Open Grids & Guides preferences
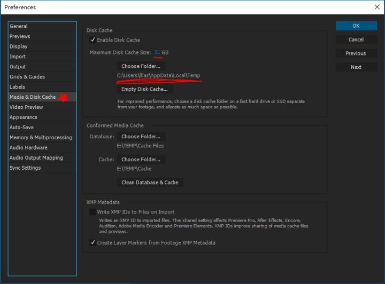 coord(27,77)
